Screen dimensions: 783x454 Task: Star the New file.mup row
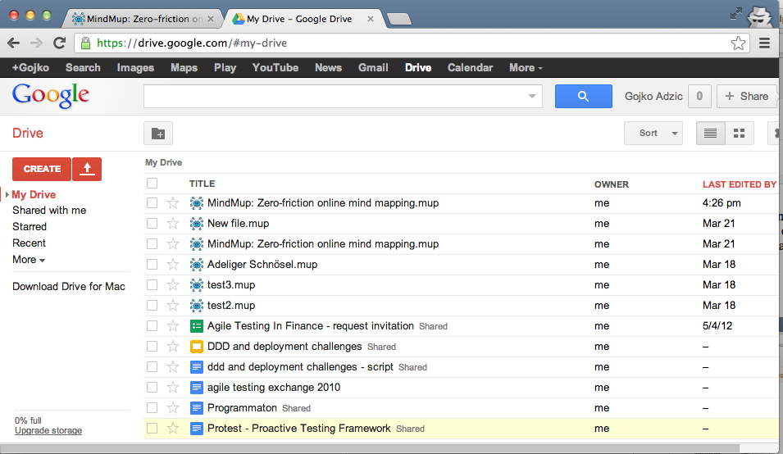point(173,223)
